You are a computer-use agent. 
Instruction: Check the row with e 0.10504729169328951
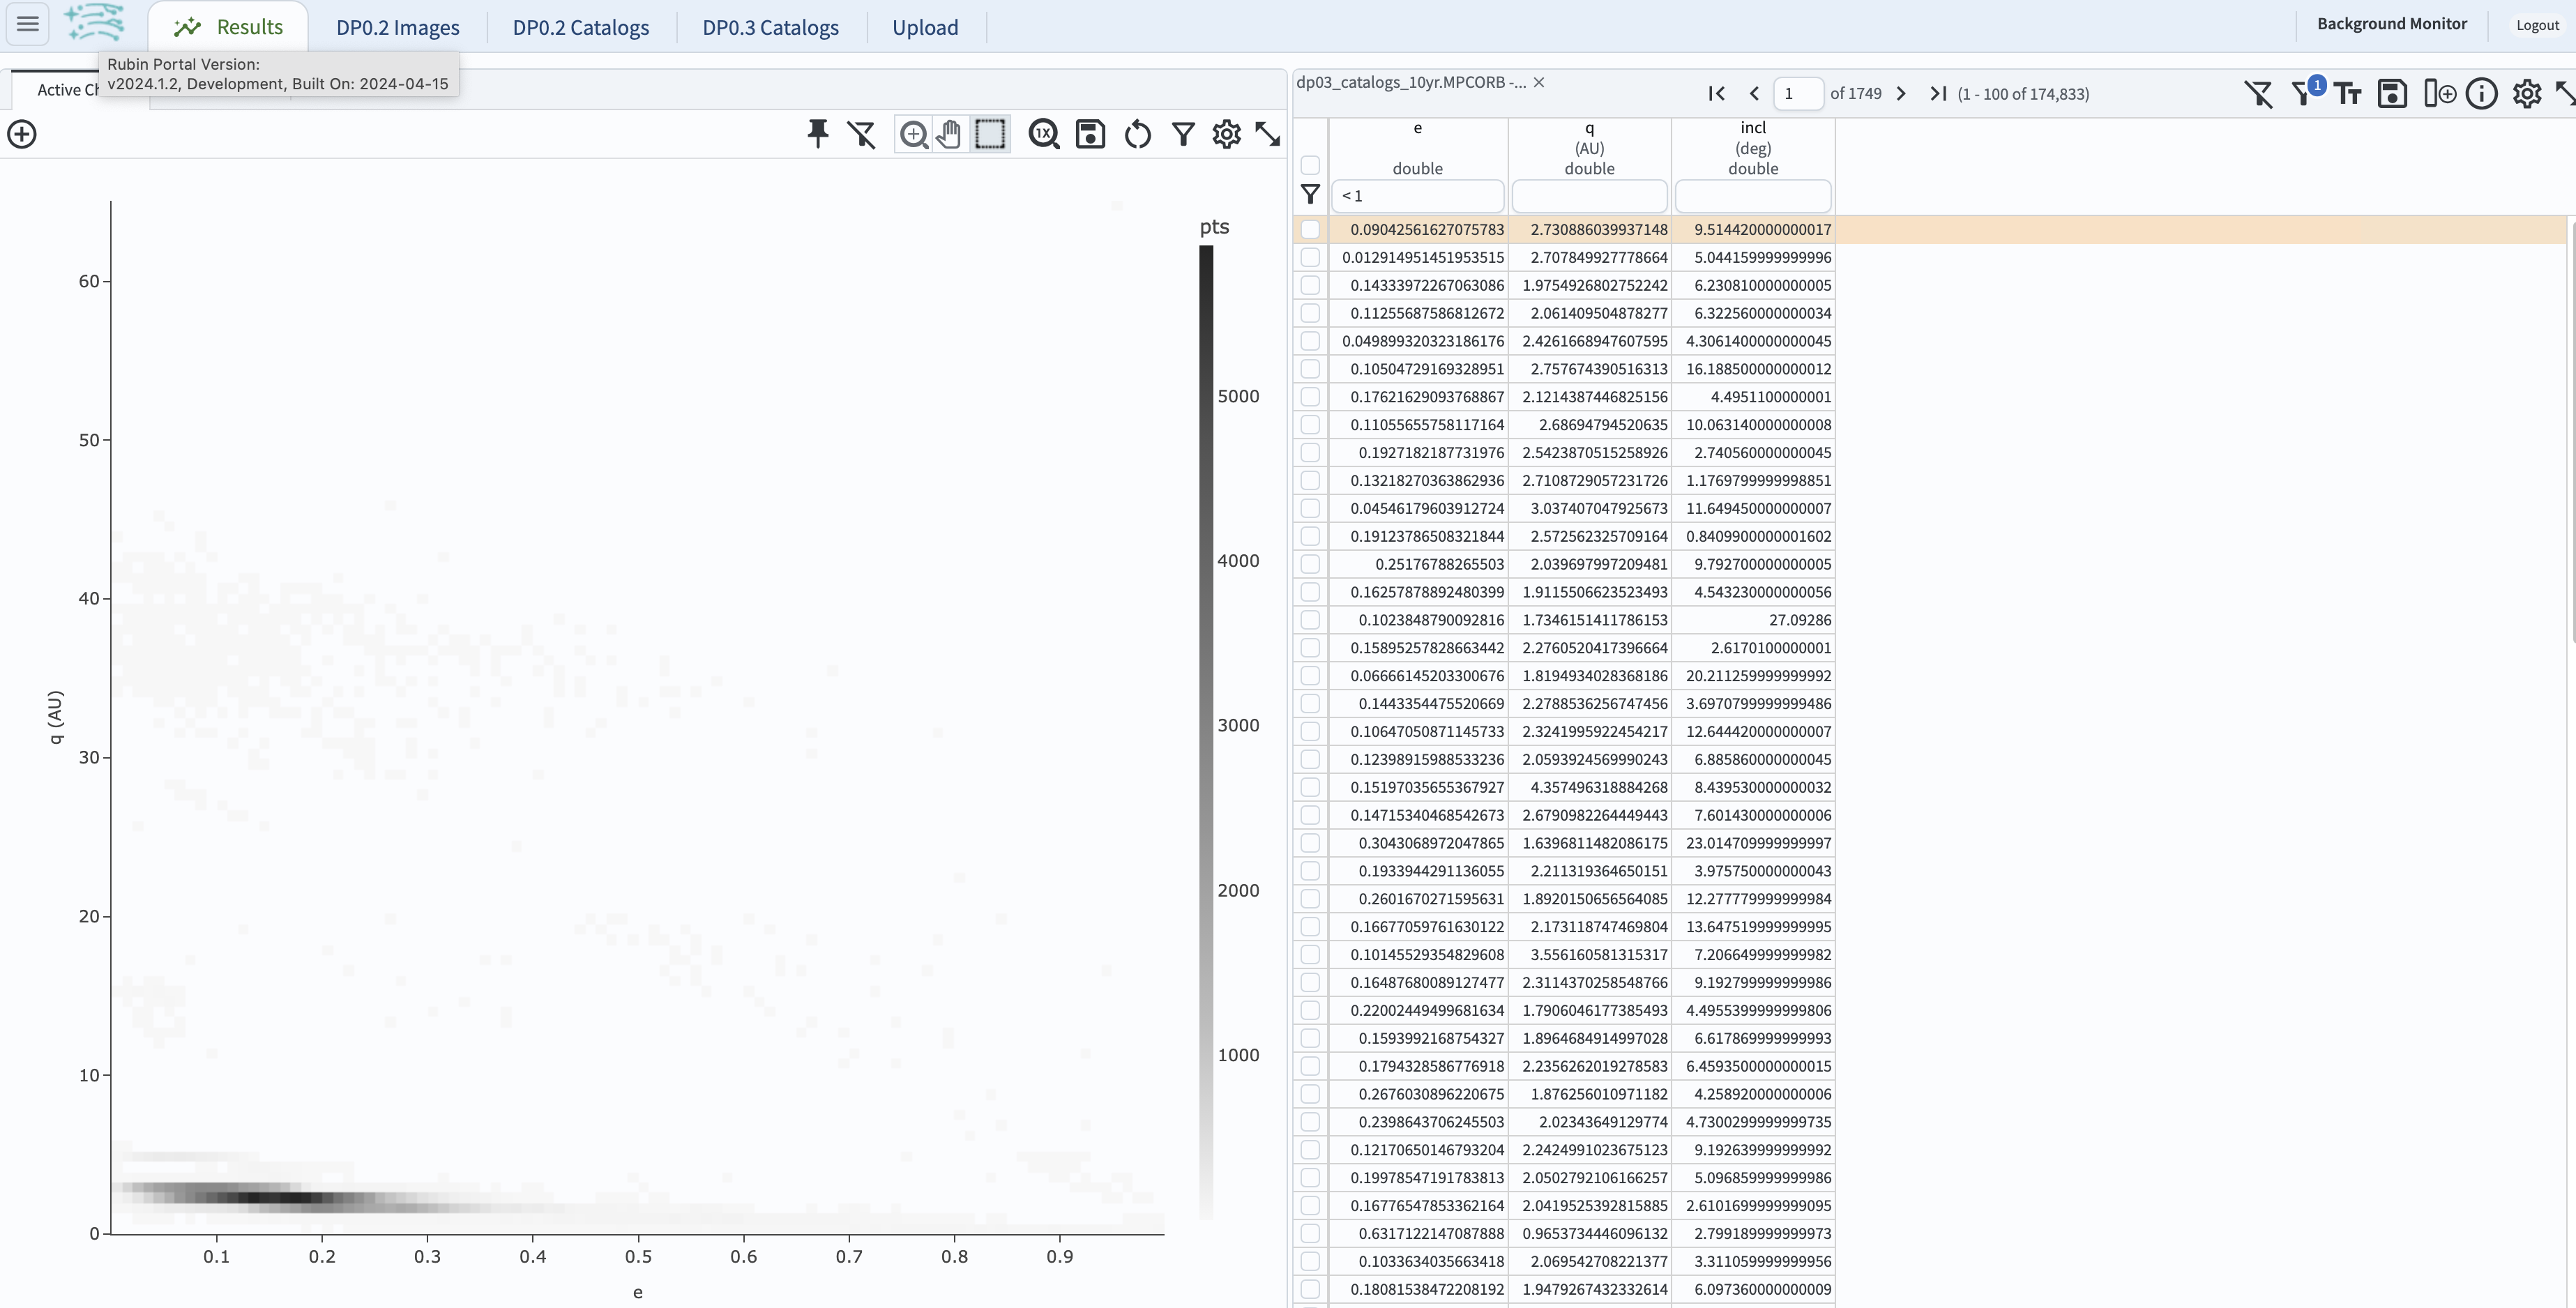pyautogui.click(x=1310, y=369)
